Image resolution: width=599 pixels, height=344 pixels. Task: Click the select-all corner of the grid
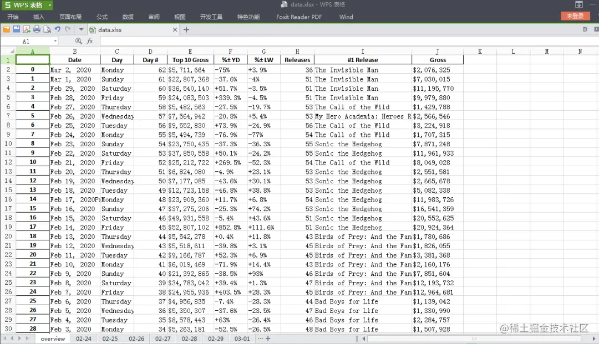click(8, 52)
